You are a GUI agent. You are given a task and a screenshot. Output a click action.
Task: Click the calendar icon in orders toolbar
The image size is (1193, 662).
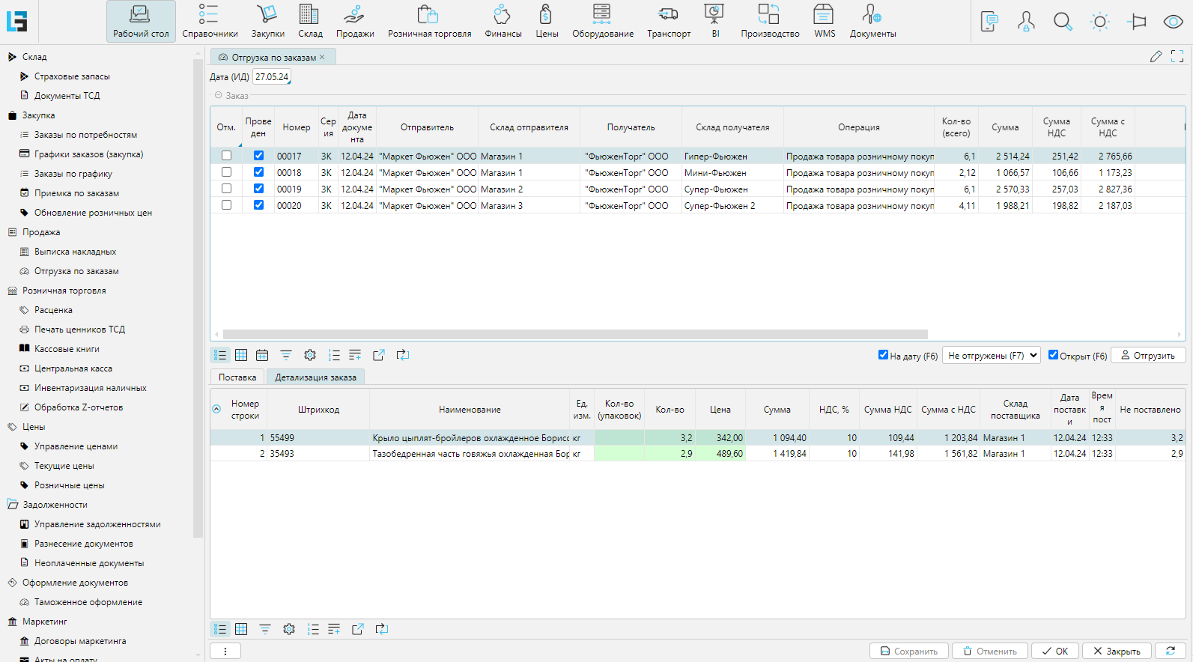click(x=262, y=355)
